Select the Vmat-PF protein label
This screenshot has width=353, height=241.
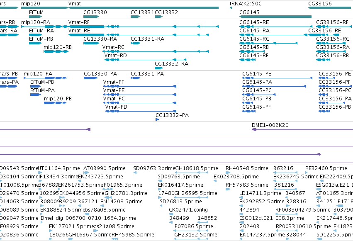click(x=114, y=82)
